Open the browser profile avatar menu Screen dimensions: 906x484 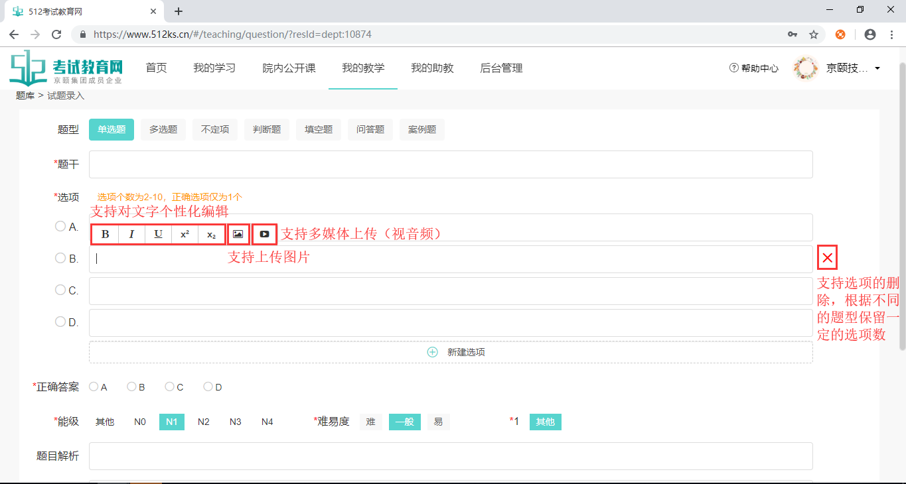coord(870,33)
